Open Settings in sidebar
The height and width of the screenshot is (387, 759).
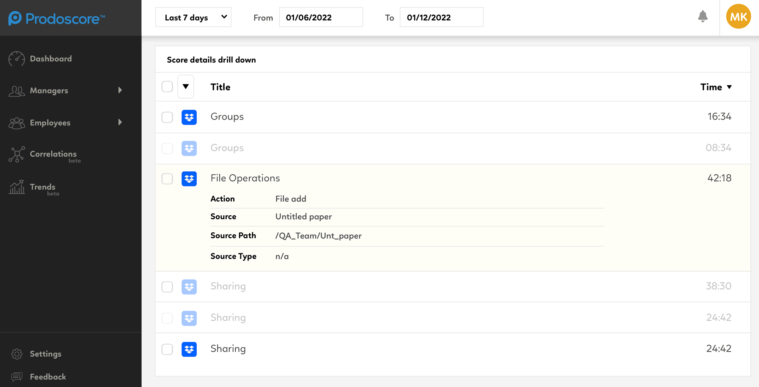(x=46, y=354)
